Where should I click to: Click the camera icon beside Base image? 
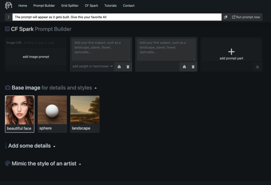pos(7,88)
